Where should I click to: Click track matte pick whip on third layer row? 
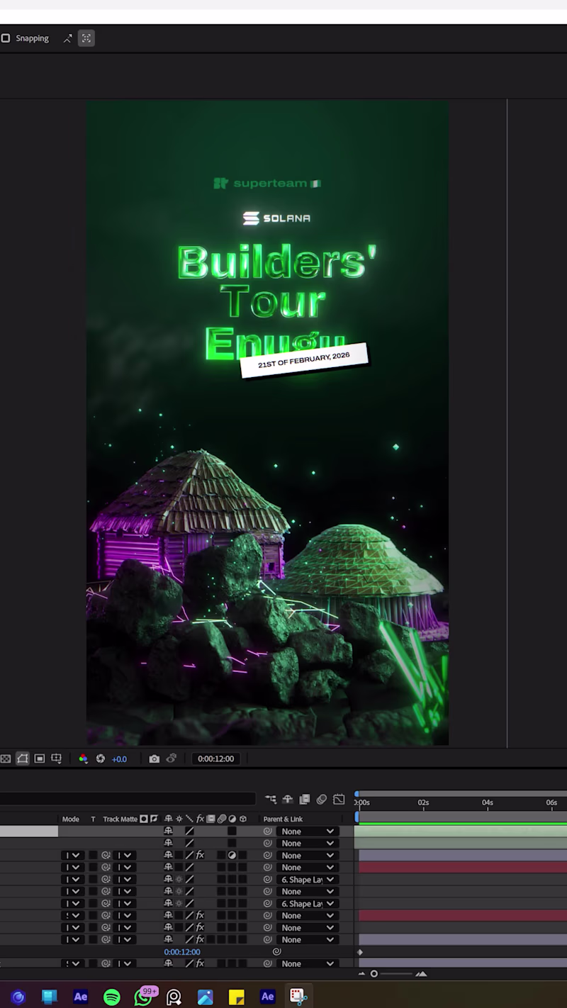[x=106, y=856]
